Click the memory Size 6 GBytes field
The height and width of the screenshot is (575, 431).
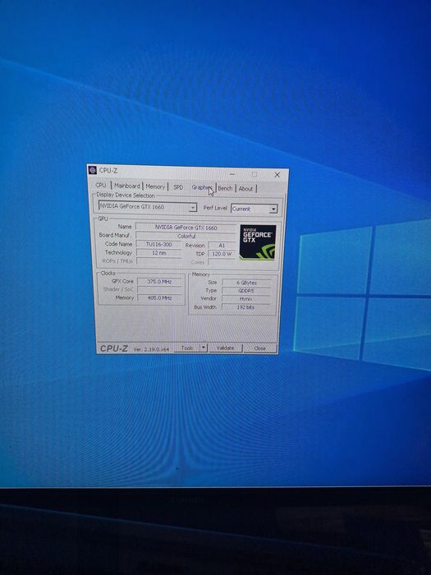point(246,283)
